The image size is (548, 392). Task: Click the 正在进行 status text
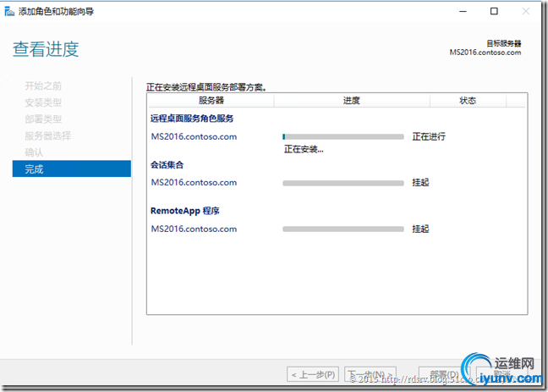[x=429, y=136]
